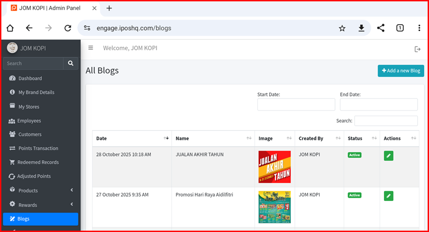The height and width of the screenshot is (232, 429).
Task: Toggle the sidebar with the hamburger icon
Action: point(91,48)
